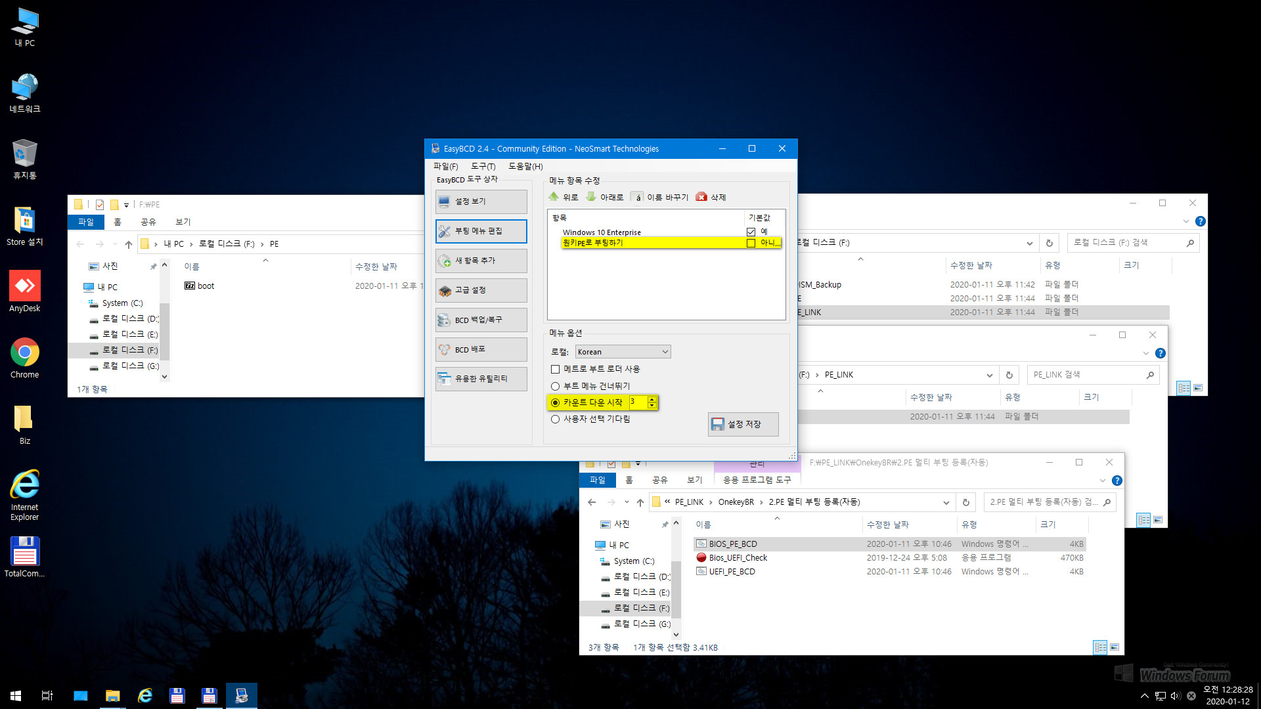
Task: Expand address history dropdown in 2.PE 멀티 부팅 window
Action: pos(946,503)
